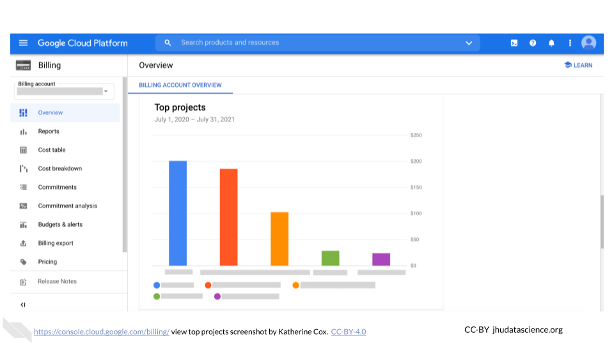Viewport: 614px width, 345px height.
Task: View notifications bell icon
Action: pyautogui.click(x=551, y=43)
